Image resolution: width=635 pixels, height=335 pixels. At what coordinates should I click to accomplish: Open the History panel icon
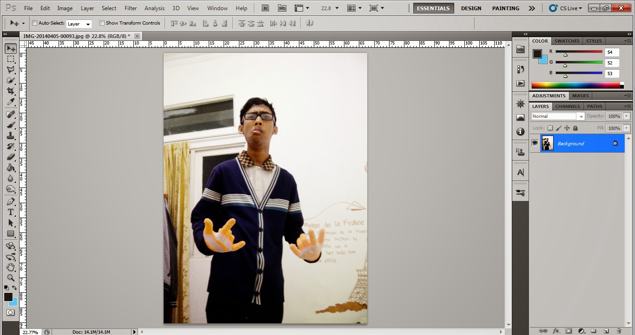(520, 69)
